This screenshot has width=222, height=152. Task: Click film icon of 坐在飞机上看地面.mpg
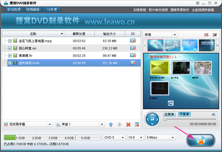pyautogui.click(x=15, y=41)
